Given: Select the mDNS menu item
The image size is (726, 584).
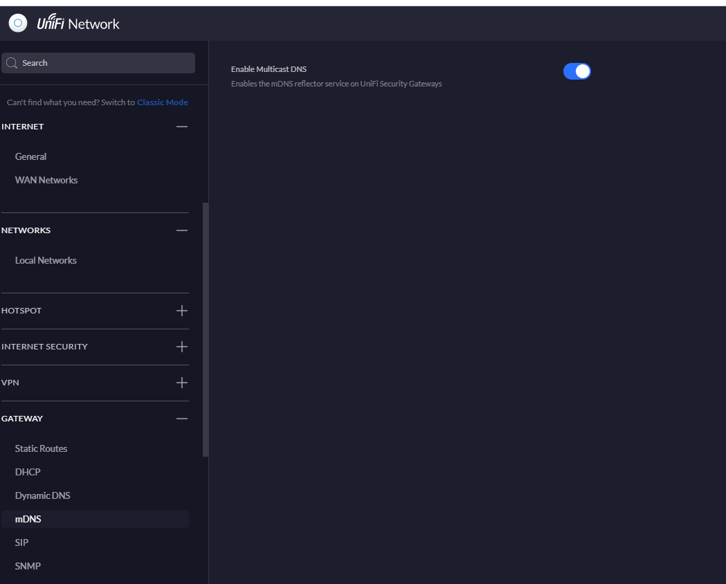Looking at the screenshot, I should (28, 520).
